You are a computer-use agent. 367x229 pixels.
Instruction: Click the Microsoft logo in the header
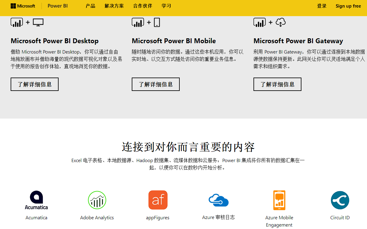pyautogui.click(x=23, y=6)
